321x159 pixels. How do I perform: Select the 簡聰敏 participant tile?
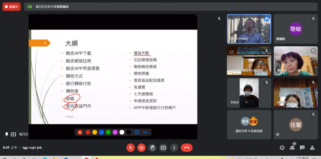296,29
